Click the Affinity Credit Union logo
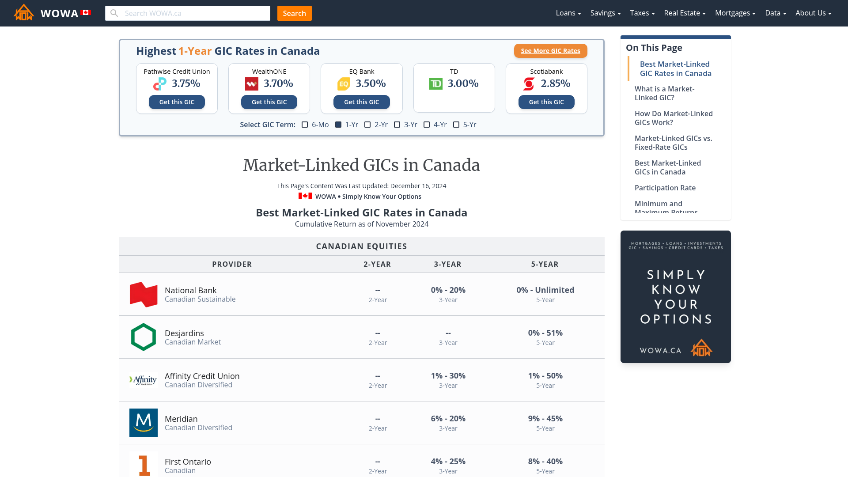Image resolution: width=848 pixels, height=477 pixels. click(x=144, y=380)
